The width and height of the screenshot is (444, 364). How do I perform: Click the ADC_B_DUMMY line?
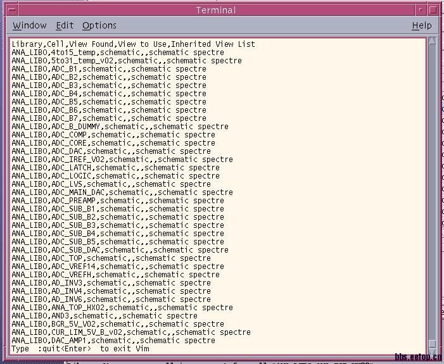120,126
